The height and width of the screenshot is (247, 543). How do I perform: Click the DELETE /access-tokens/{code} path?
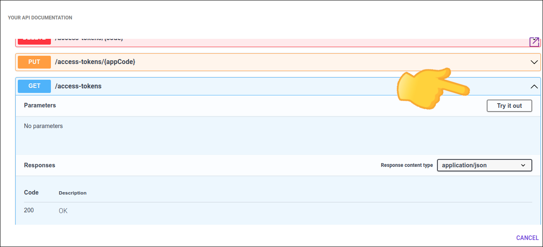coord(89,40)
